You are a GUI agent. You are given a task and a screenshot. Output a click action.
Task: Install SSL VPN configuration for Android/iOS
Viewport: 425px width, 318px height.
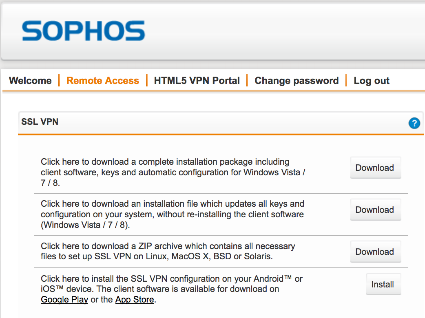(383, 285)
